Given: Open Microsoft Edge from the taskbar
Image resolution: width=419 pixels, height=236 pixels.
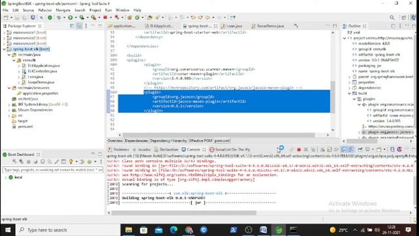Looking at the screenshot, I should point(173,230).
